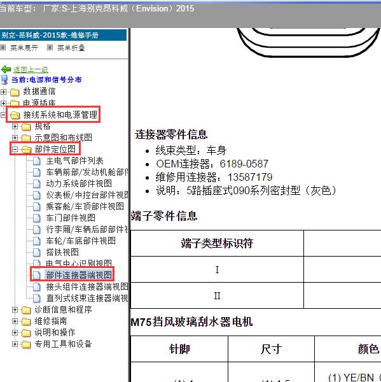Click the 诊断信息和程序 folder icon

click(26, 310)
